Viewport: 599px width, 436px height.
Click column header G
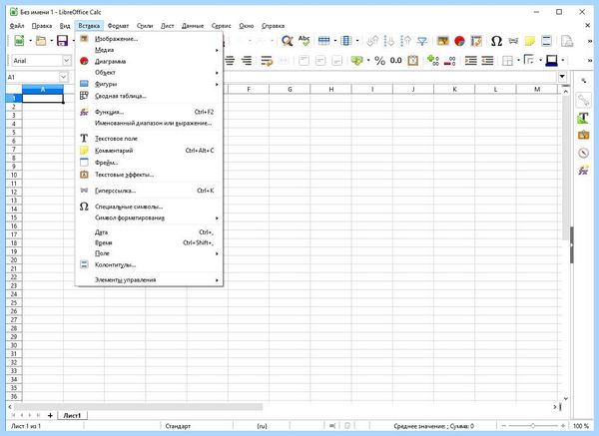(290, 89)
